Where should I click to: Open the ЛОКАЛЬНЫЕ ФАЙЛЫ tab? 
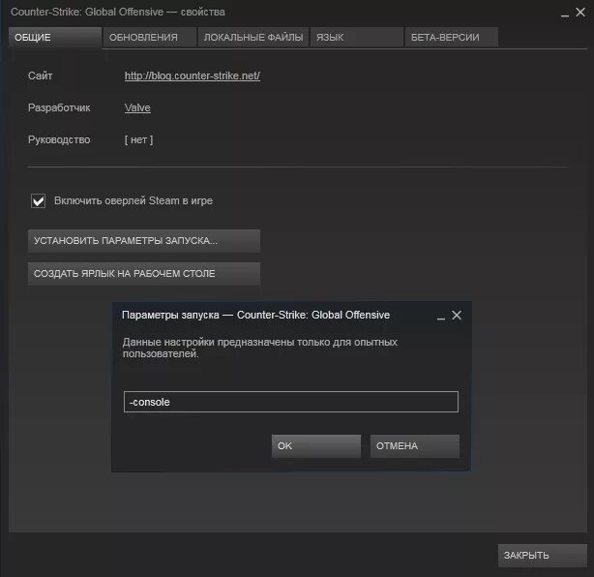click(x=253, y=37)
